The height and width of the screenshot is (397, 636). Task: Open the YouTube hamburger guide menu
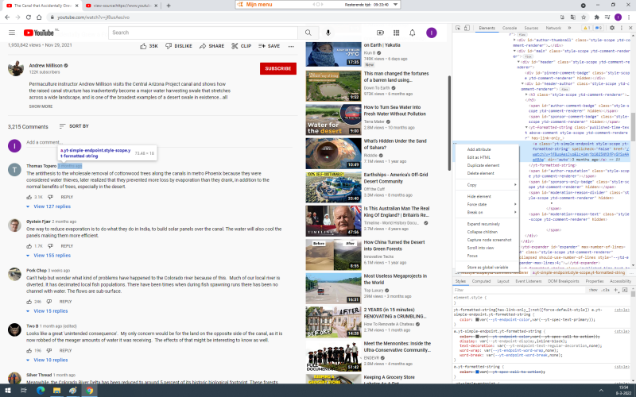coord(11,33)
